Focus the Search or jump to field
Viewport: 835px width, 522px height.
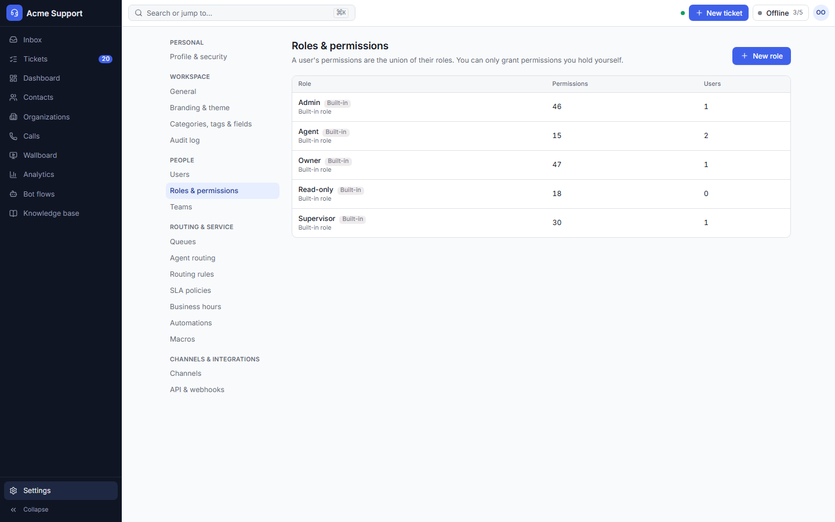click(242, 13)
